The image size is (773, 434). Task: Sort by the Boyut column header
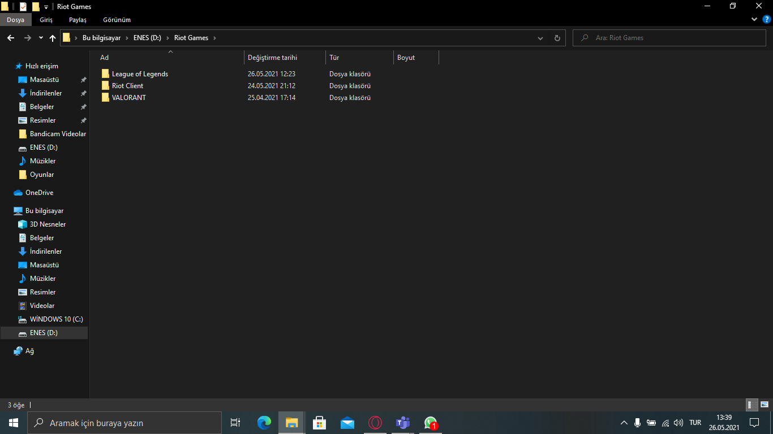416,58
